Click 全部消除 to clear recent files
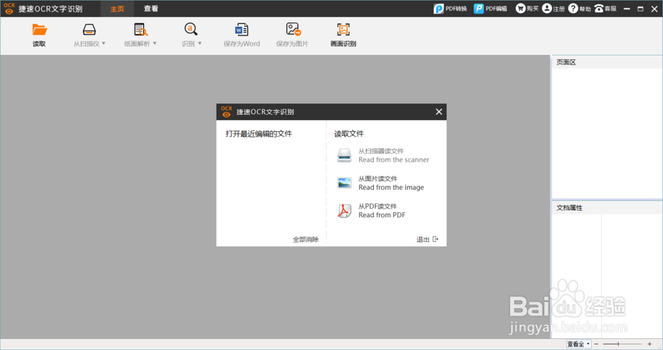 [x=306, y=239]
